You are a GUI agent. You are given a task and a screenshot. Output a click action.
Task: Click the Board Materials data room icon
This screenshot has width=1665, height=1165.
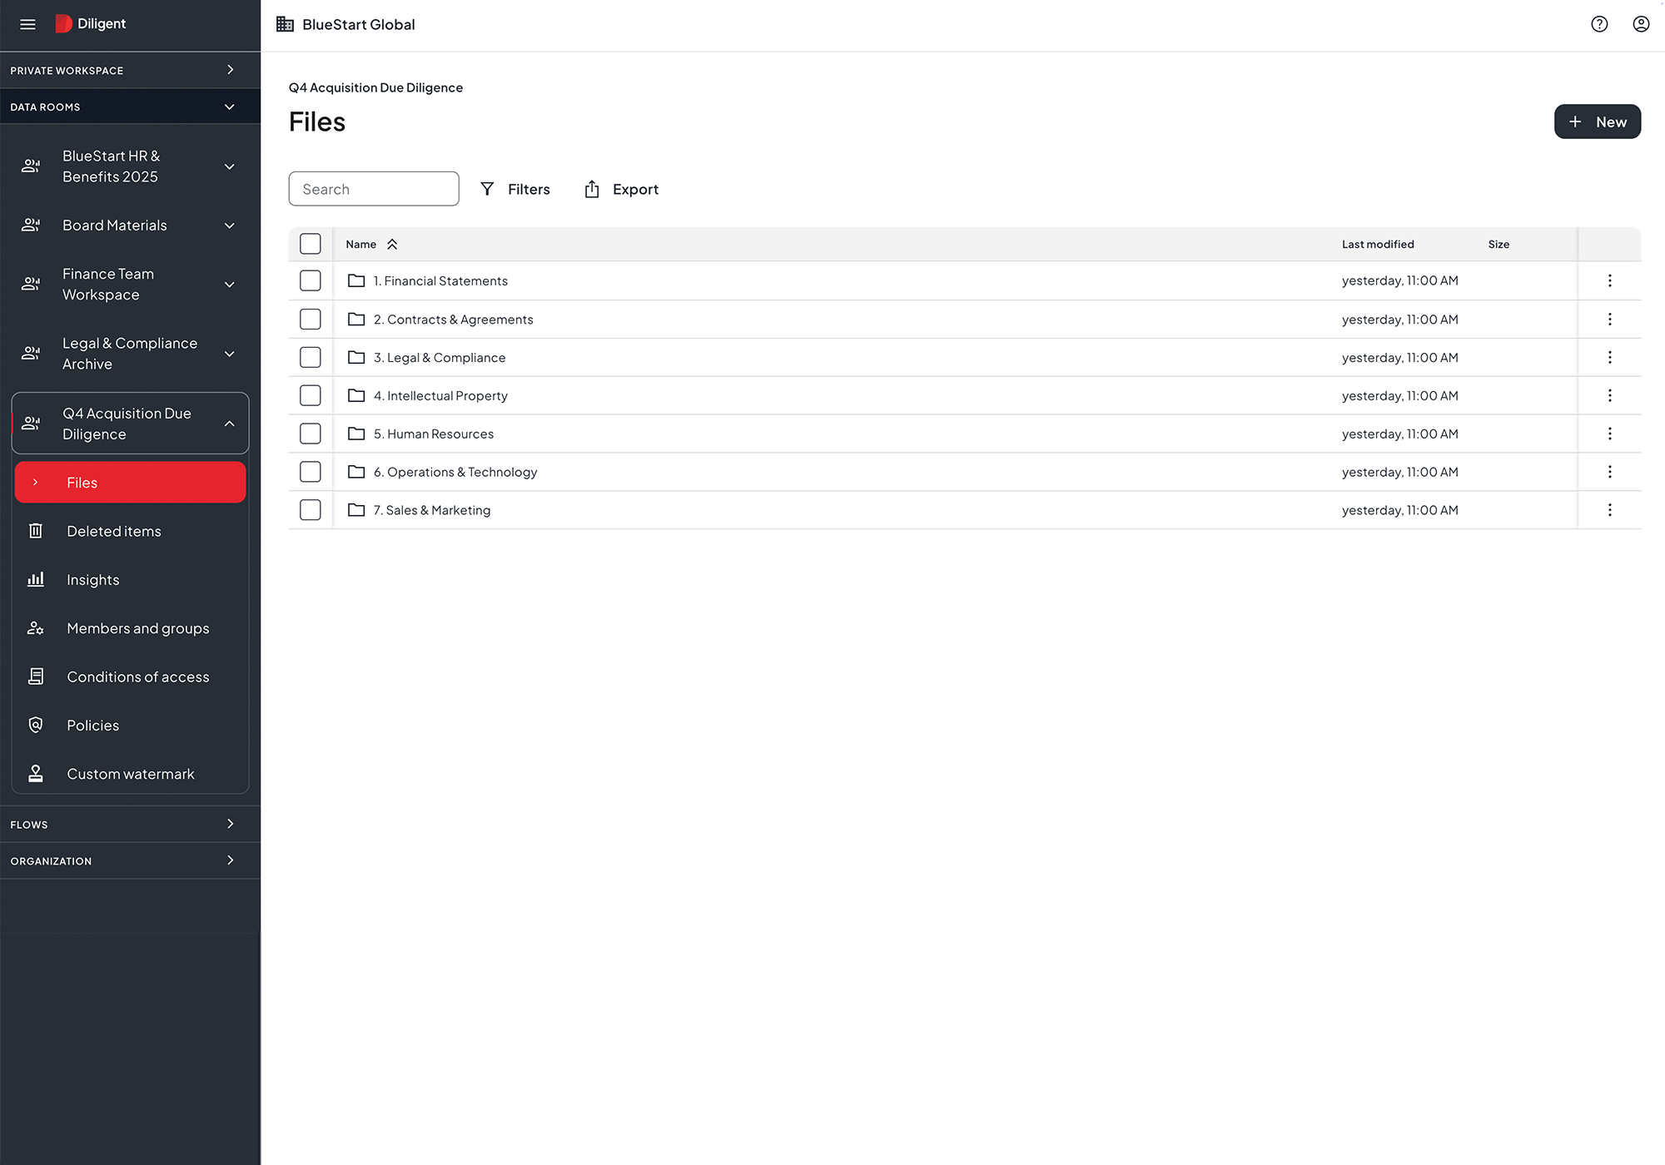coord(31,225)
